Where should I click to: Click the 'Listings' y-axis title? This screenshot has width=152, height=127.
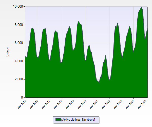pos(8,52)
